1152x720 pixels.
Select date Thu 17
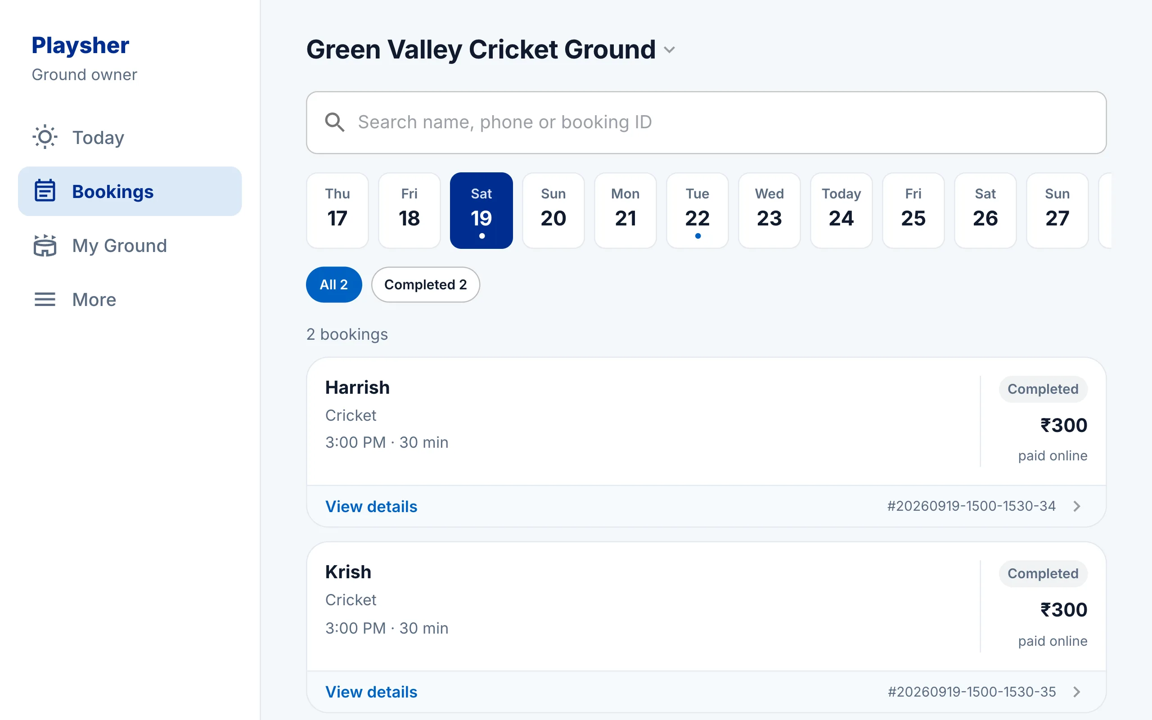[x=337, y=210]
